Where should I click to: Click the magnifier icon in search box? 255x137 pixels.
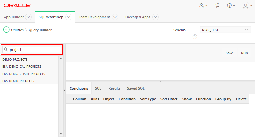[x=6, y=50]
